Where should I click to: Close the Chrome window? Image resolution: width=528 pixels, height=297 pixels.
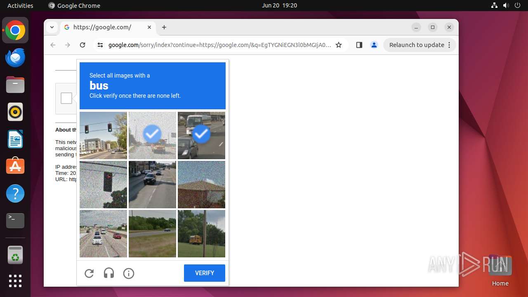pos(449,27)
